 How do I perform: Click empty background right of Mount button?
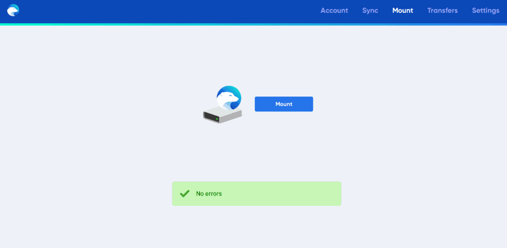pyautogui.click(x=388, y=104)
